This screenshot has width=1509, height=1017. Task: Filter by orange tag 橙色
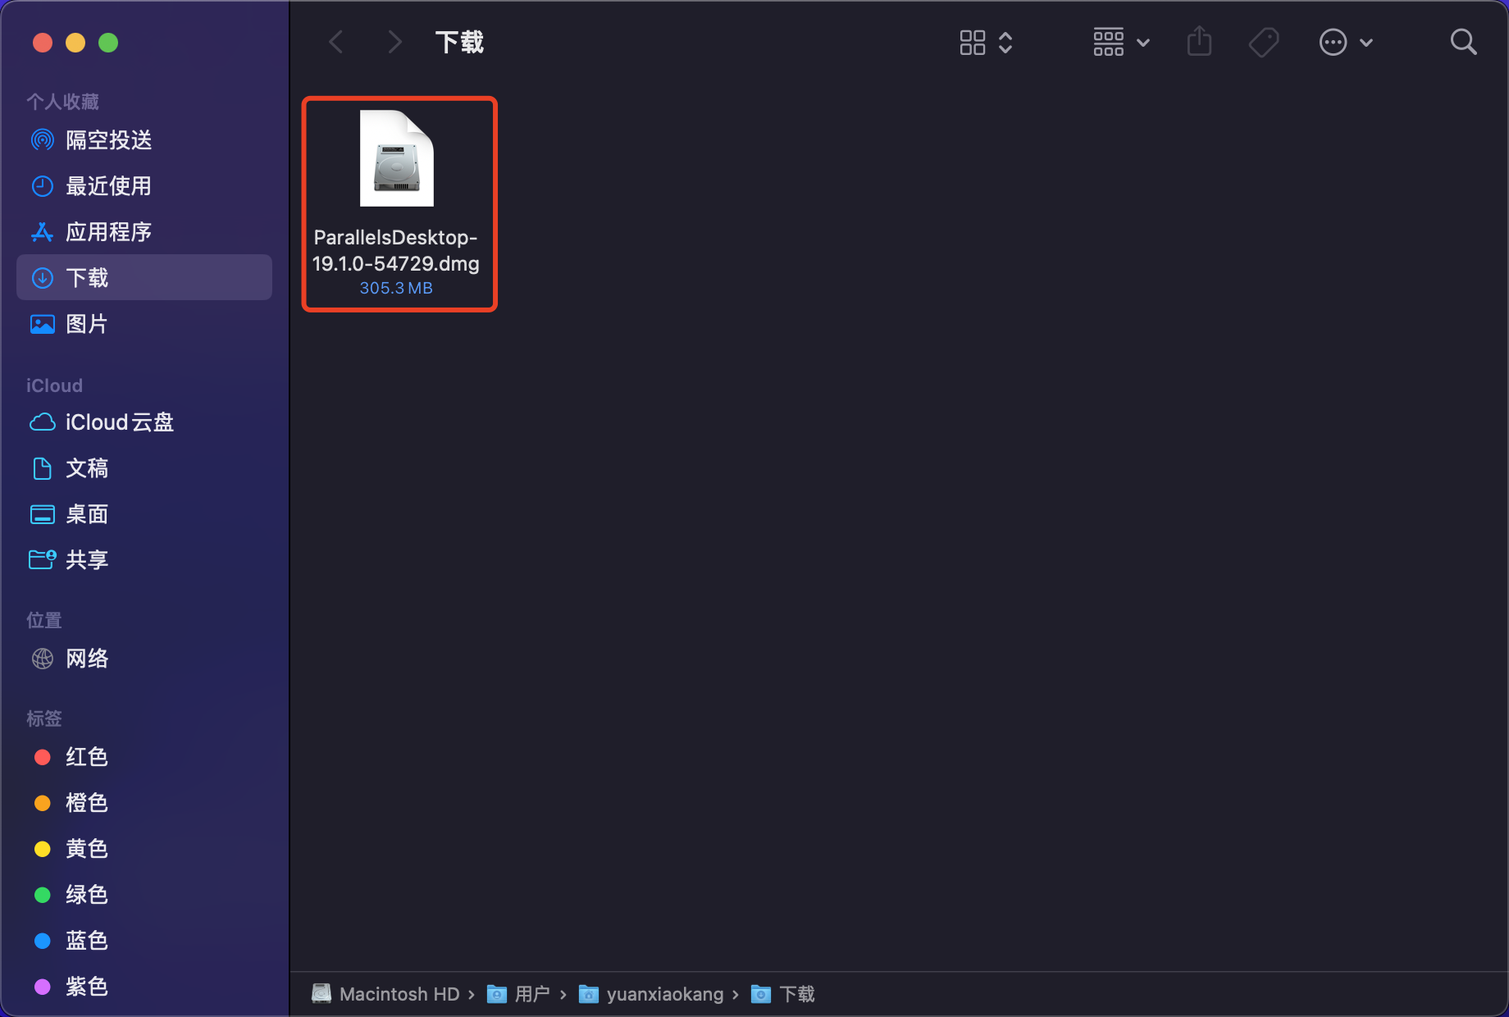coord(144,803)
